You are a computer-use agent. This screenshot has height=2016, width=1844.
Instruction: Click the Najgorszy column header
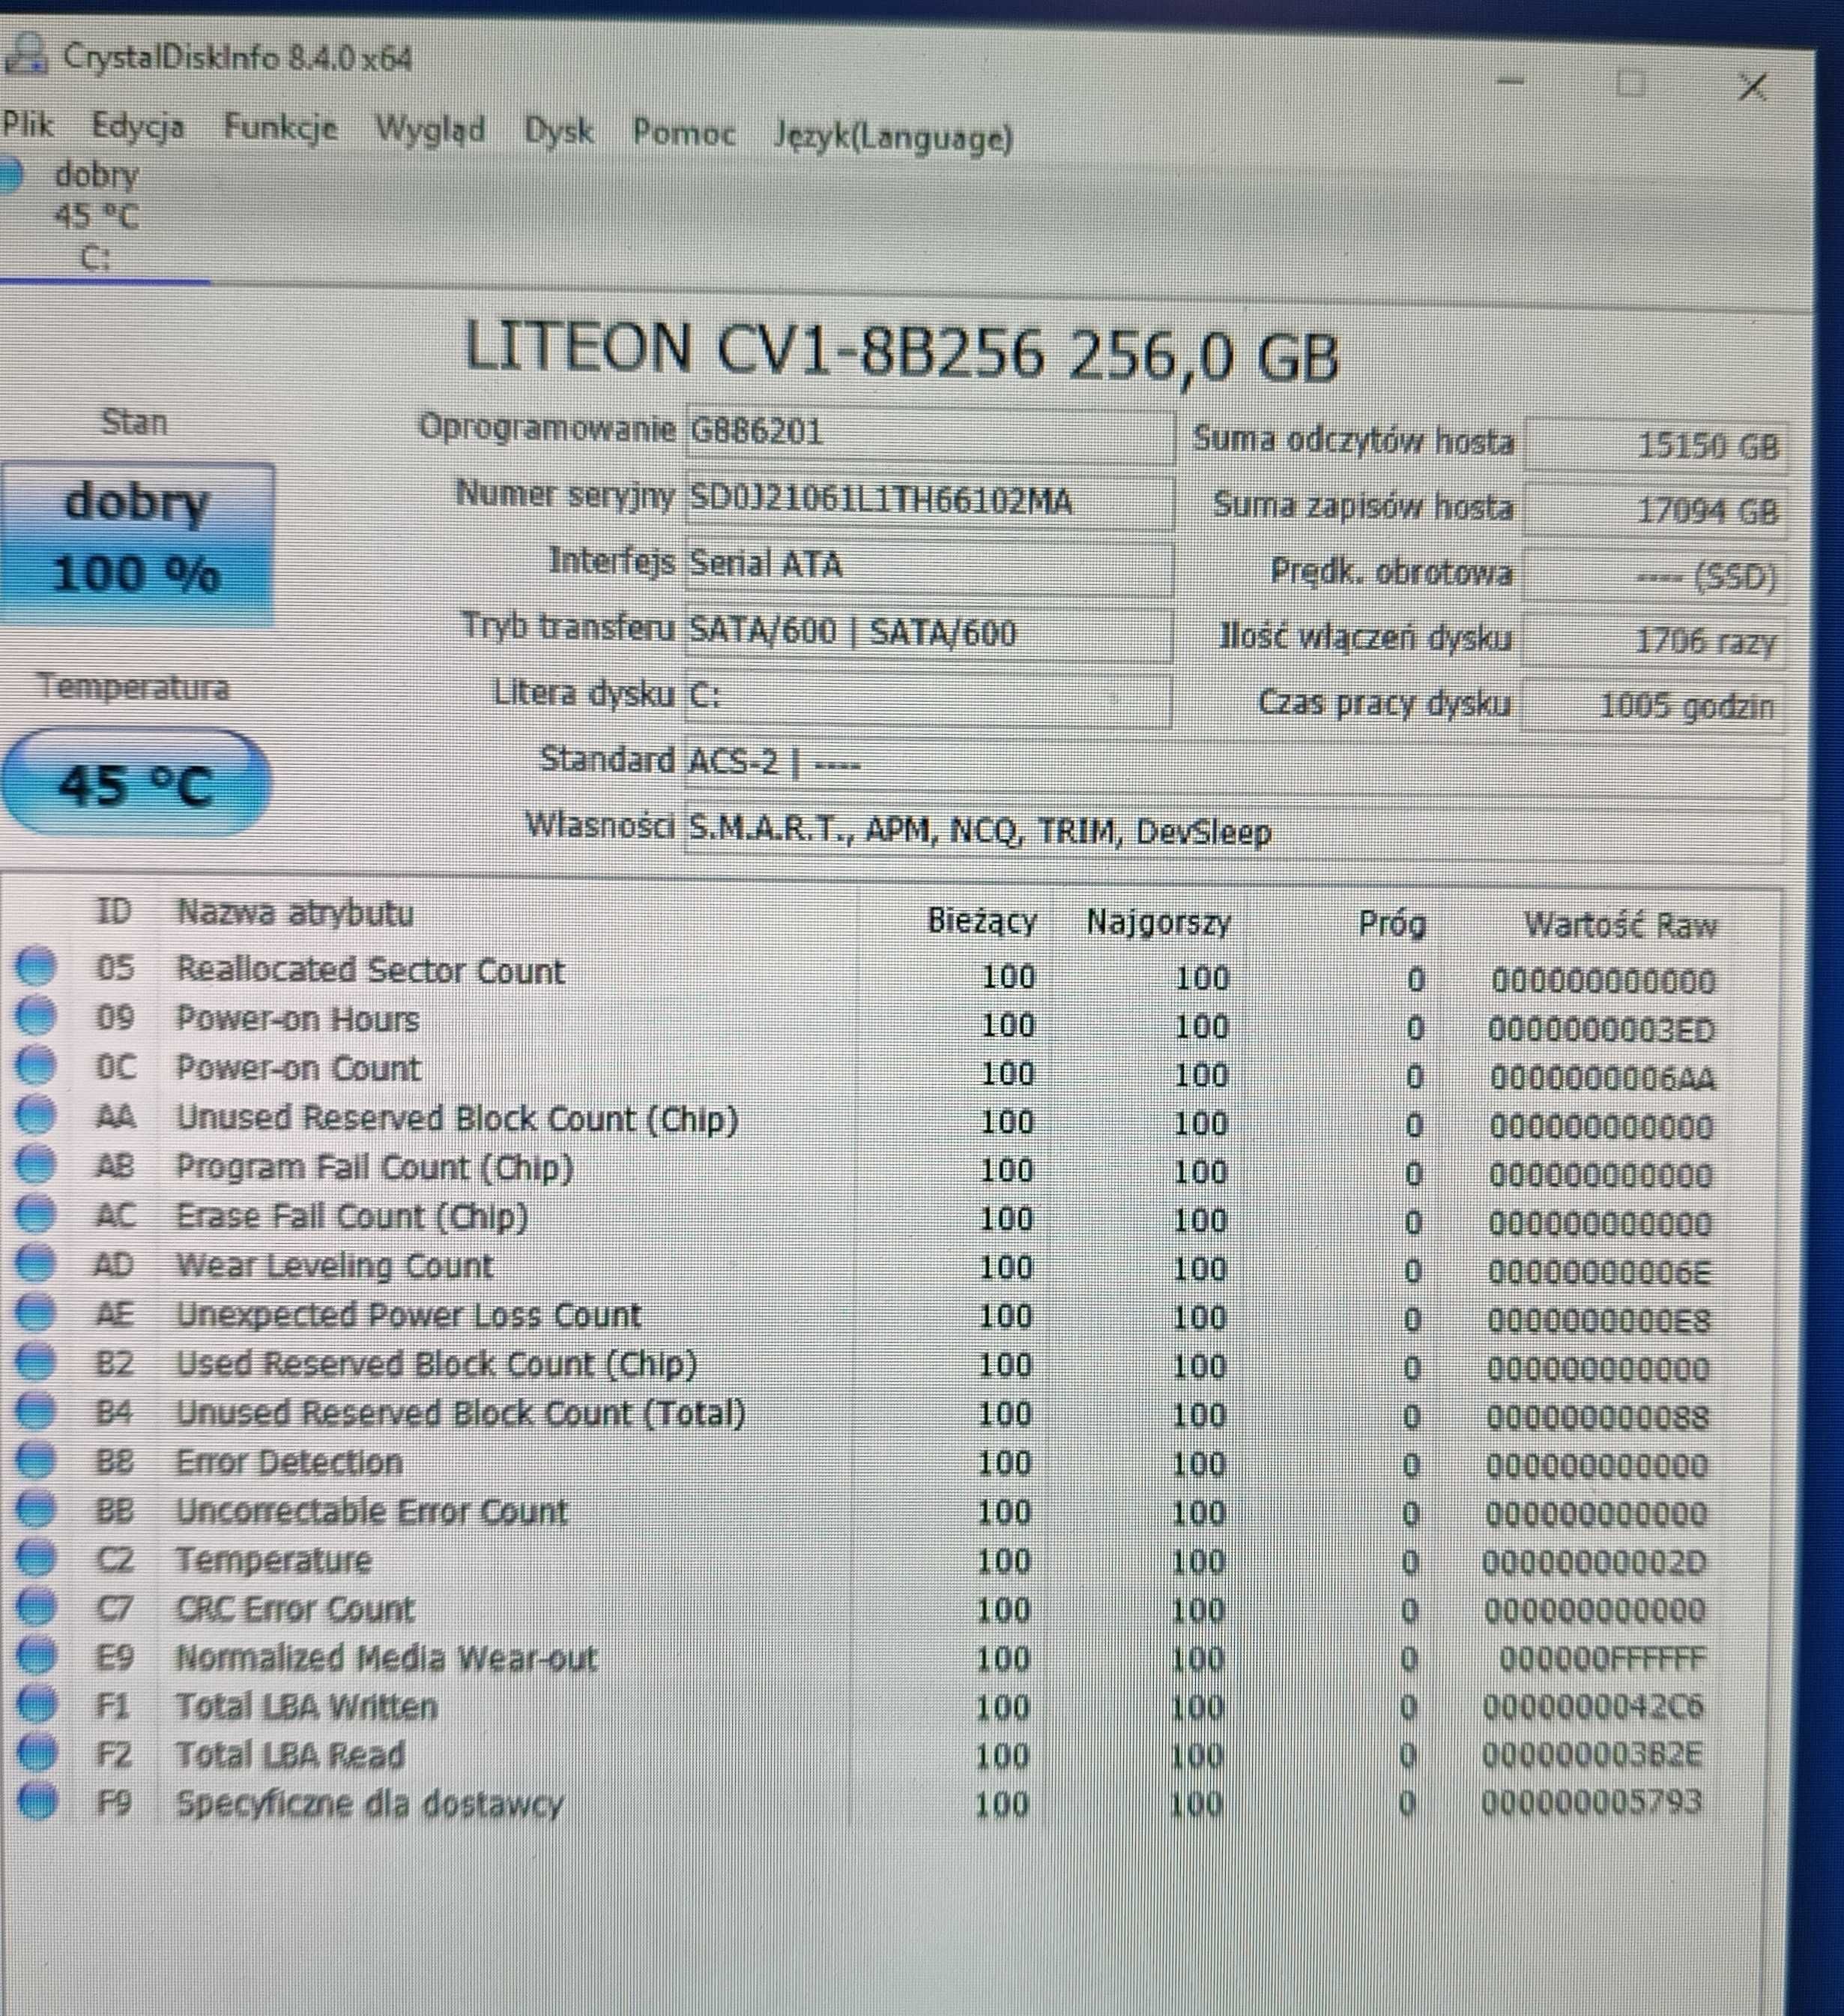1158,921
